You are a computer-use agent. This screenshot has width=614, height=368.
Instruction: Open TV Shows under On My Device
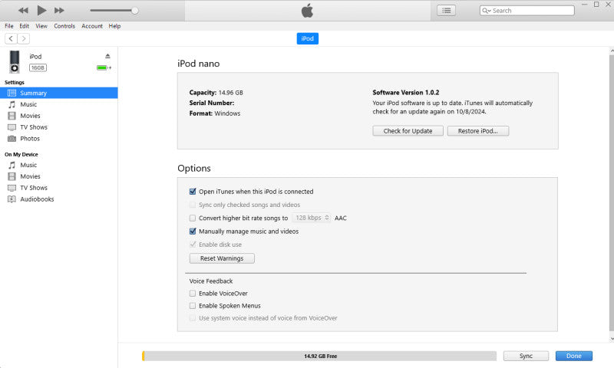point(59,188)
